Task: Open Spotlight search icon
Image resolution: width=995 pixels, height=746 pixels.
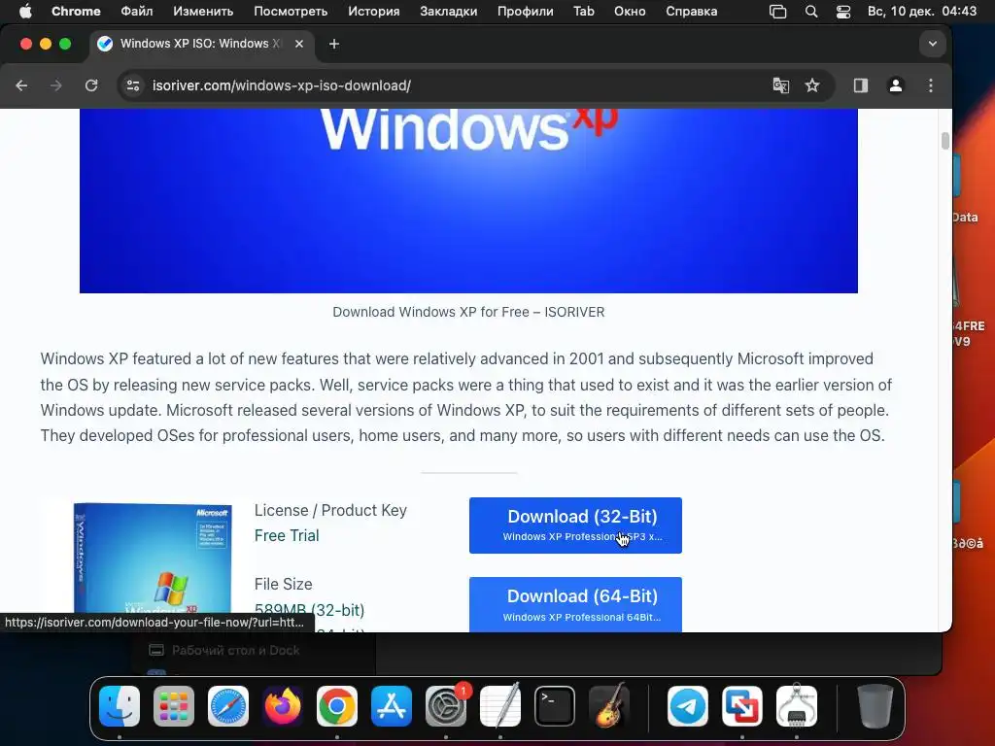Action: pyautogui.click(x=811, y=12)
